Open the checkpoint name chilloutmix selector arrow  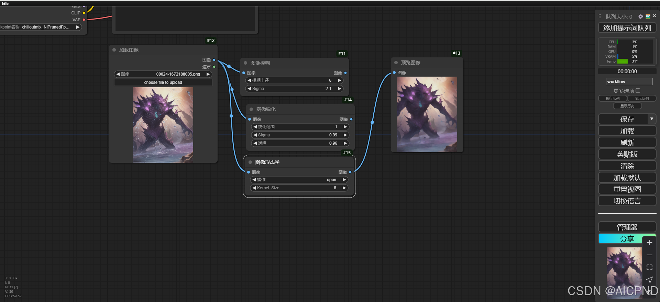(78, 27)
